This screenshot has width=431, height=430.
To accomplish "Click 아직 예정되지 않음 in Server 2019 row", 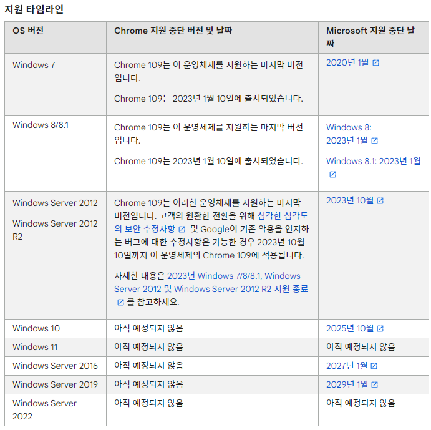I will (148, 384).
